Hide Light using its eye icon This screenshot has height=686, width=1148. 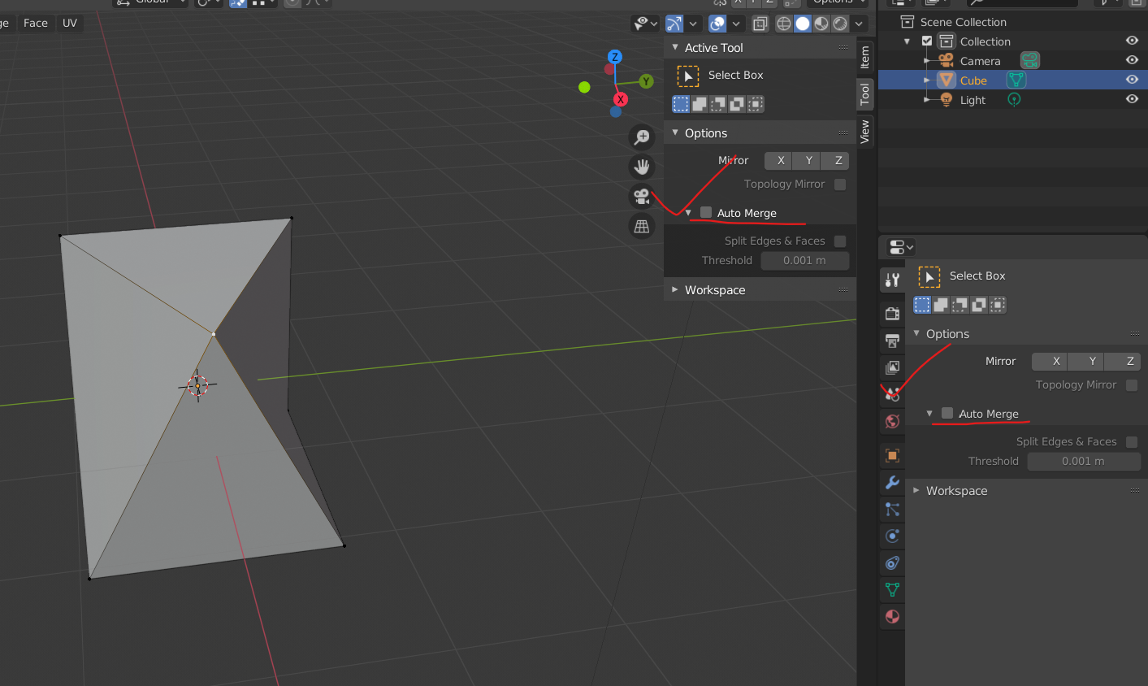(x=1132, y=99)
